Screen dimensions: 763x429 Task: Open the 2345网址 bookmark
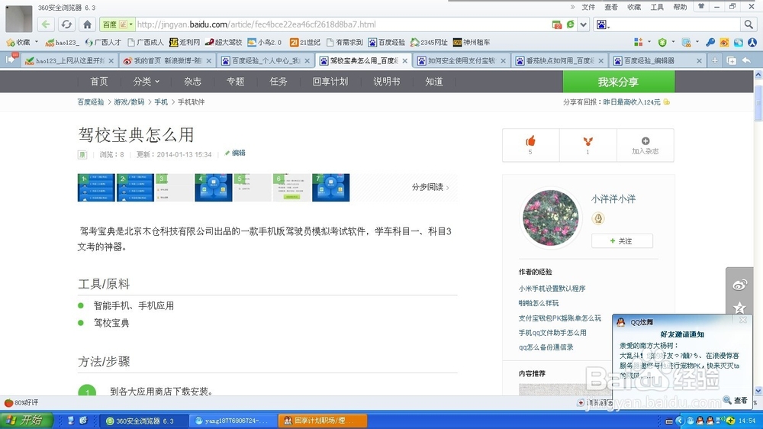[429, 42]
